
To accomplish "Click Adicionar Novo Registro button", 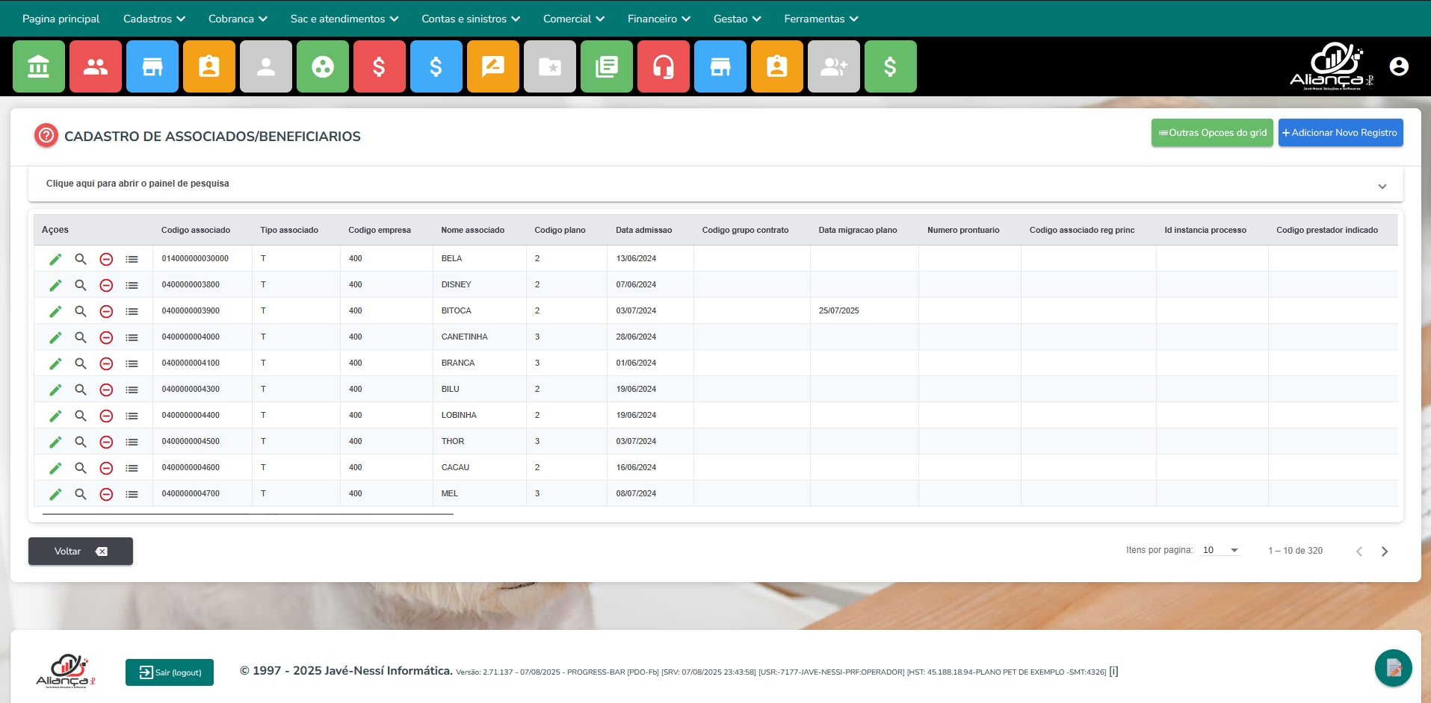I will click(1340, 133).
